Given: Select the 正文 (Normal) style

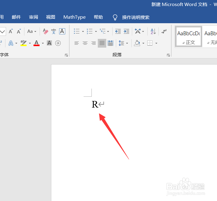Looking at the screenshot, I should [189, 36].
